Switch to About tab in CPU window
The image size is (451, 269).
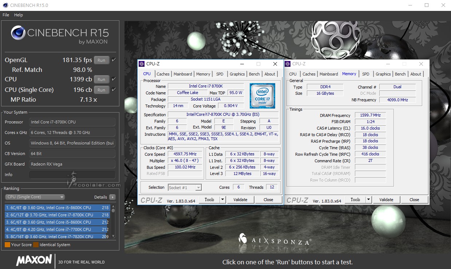click(270, 74)
